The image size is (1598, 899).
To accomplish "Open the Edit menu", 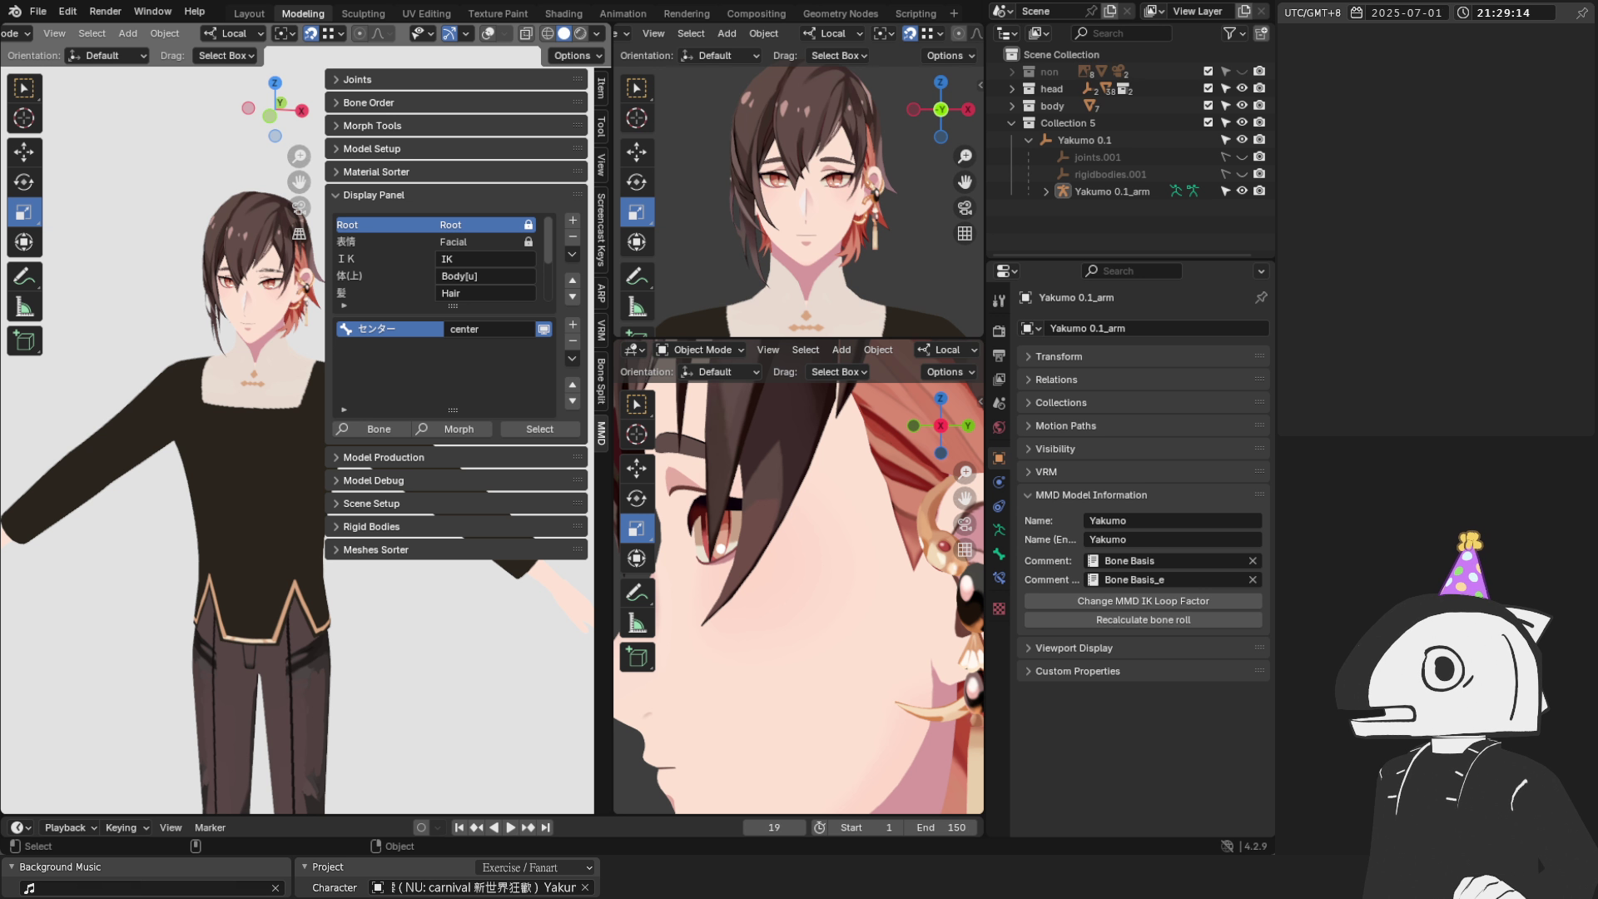I will [67, 11].
